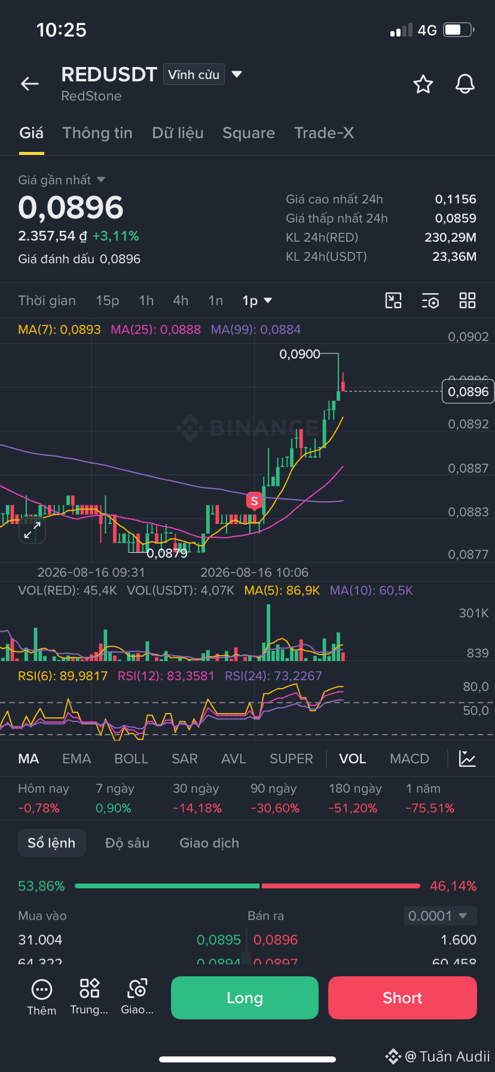
Task: Switch to Thông tin tab
Action: coord(97,133)
